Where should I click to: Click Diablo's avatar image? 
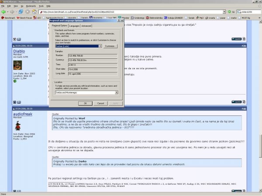(17, 65)
